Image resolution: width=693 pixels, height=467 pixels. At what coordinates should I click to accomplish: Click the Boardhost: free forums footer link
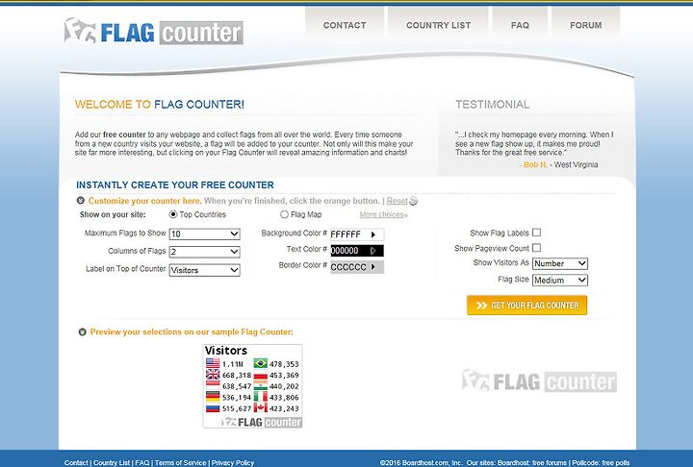tap(531, 462)
